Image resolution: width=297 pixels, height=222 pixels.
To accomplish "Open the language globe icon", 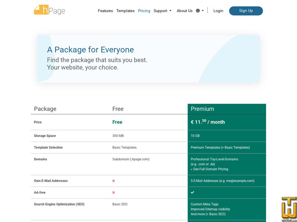I will click(198, 11).
